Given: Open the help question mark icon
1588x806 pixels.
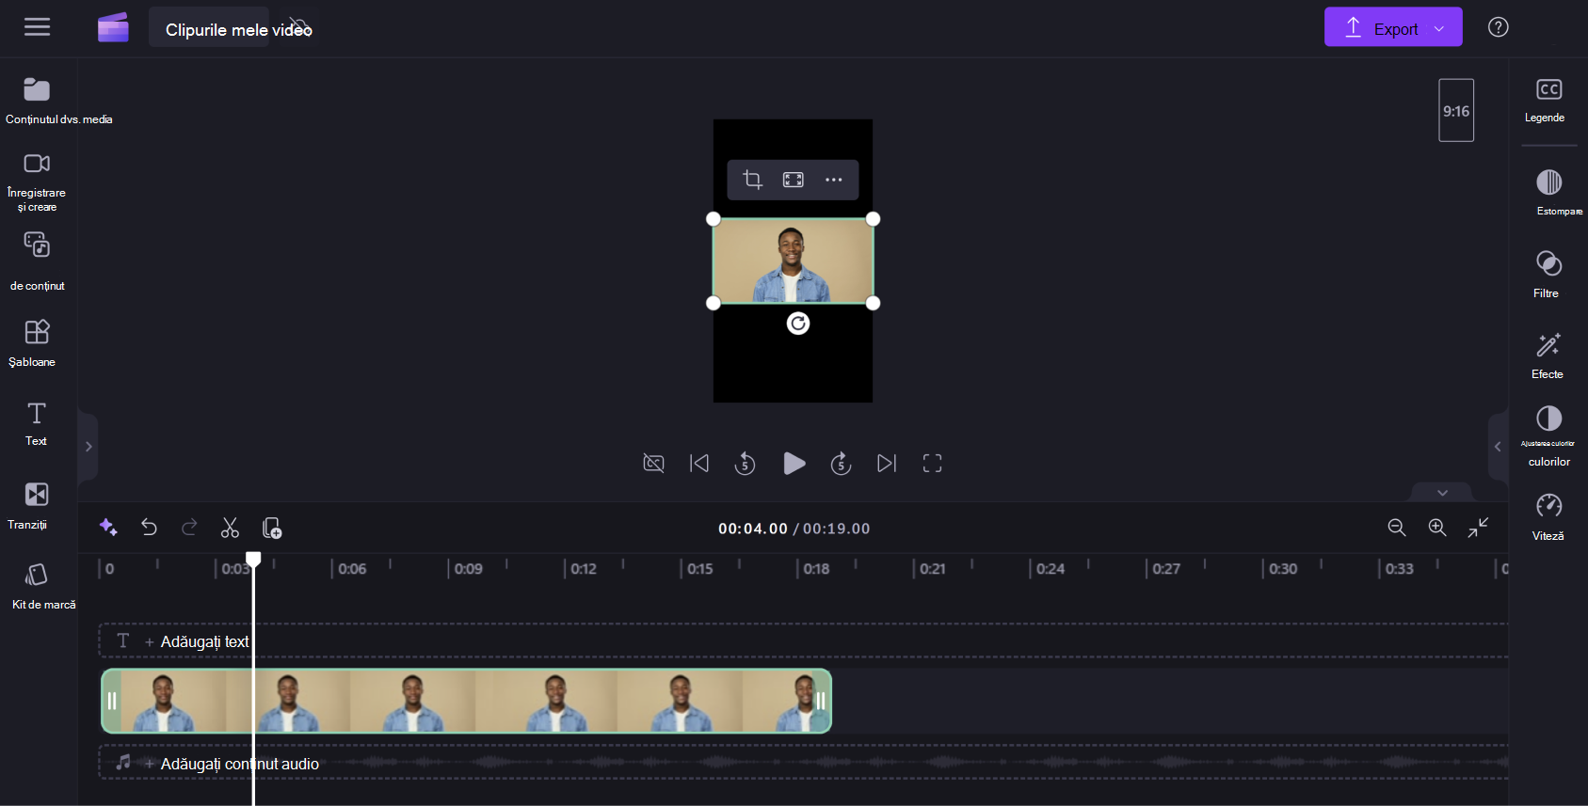Looking at the screenshot, I should pyautogui.click(x=1498, y=27).
